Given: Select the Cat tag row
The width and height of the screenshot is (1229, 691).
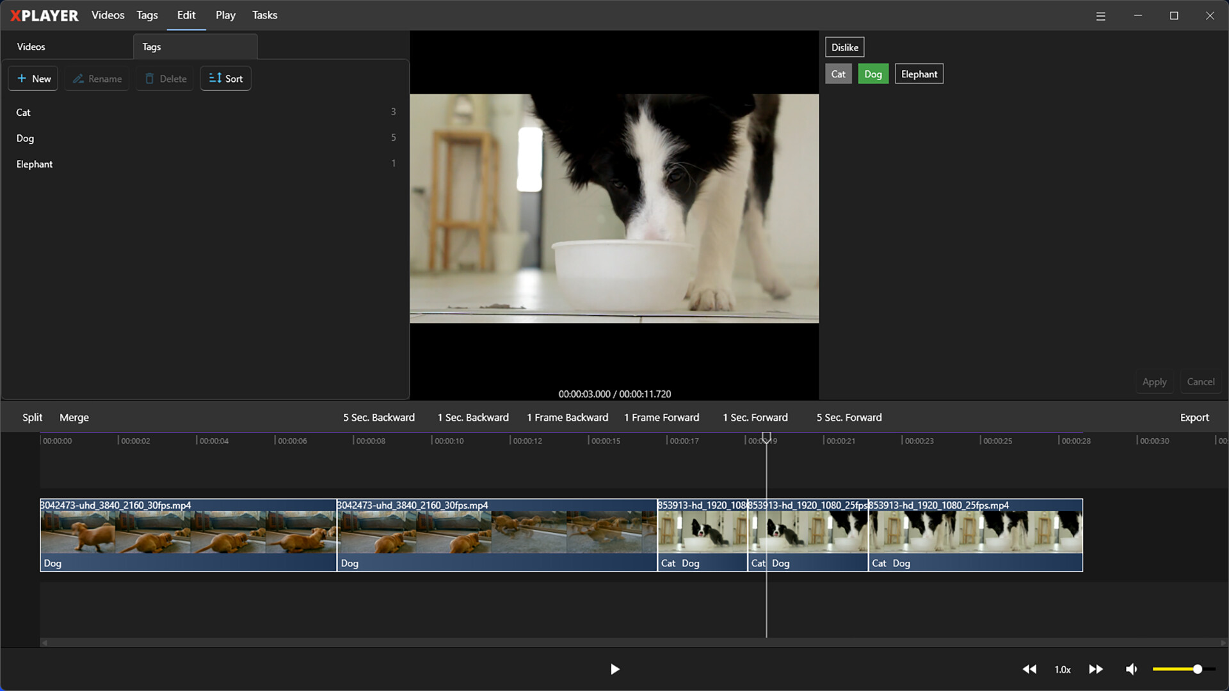Looking at the screenshot, I should click(205, 112).
